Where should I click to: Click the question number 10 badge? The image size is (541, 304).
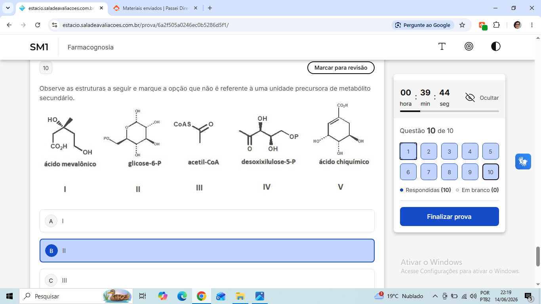tap(46, 68)
